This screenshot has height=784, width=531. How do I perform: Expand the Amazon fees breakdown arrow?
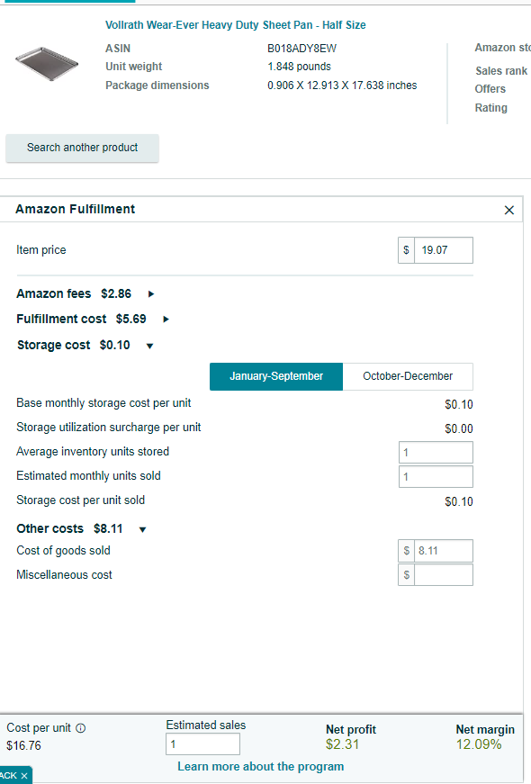[151, 294]
